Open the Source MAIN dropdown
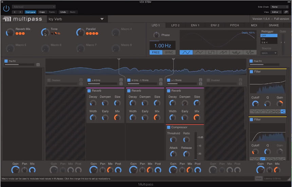The width and height of the screenshot is (292, 187). pos(269,53)
